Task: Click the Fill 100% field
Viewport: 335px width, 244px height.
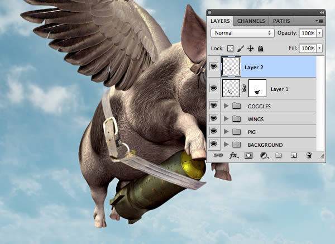Action: click(x=308, y=48)
